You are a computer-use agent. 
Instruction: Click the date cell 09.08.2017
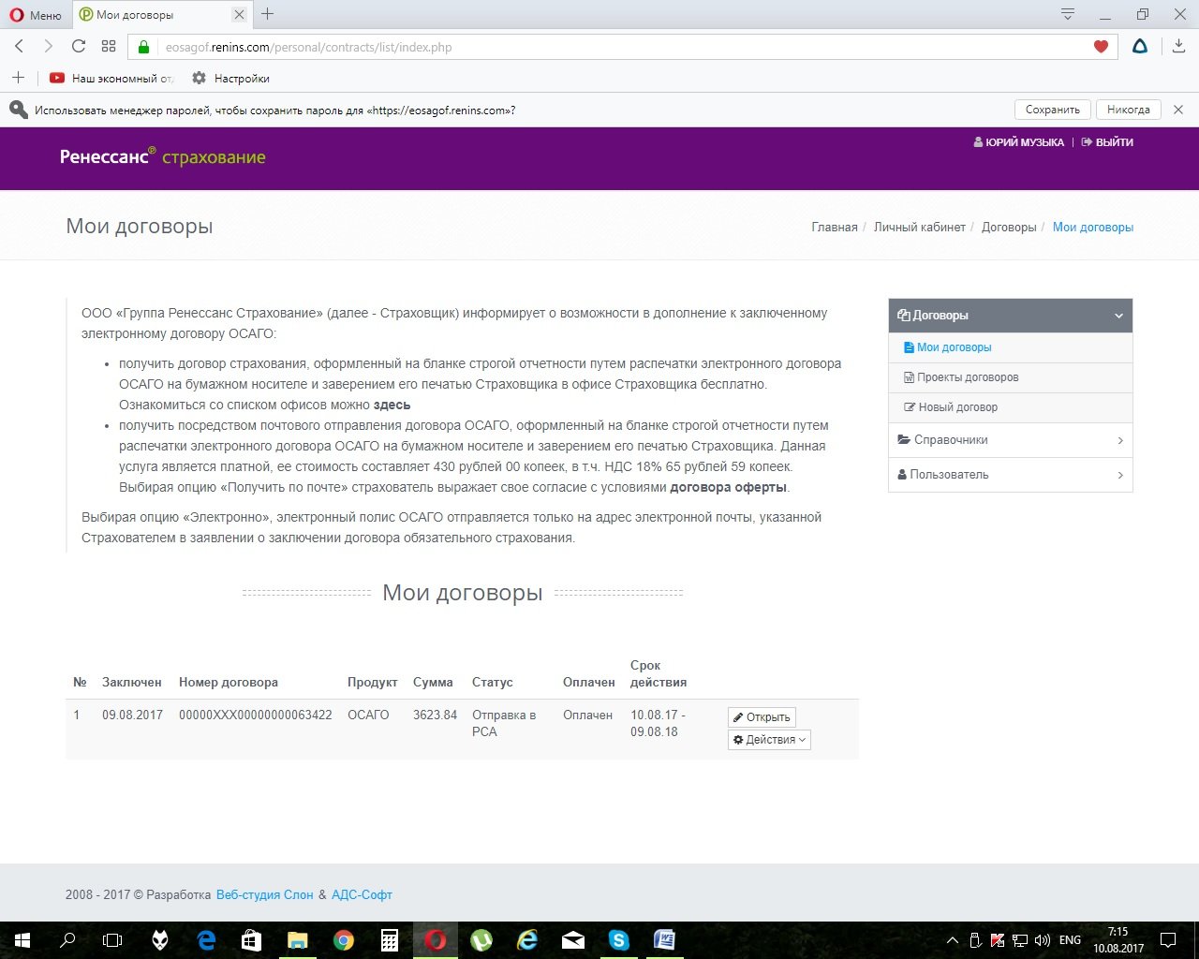click(x=132, y=715)
